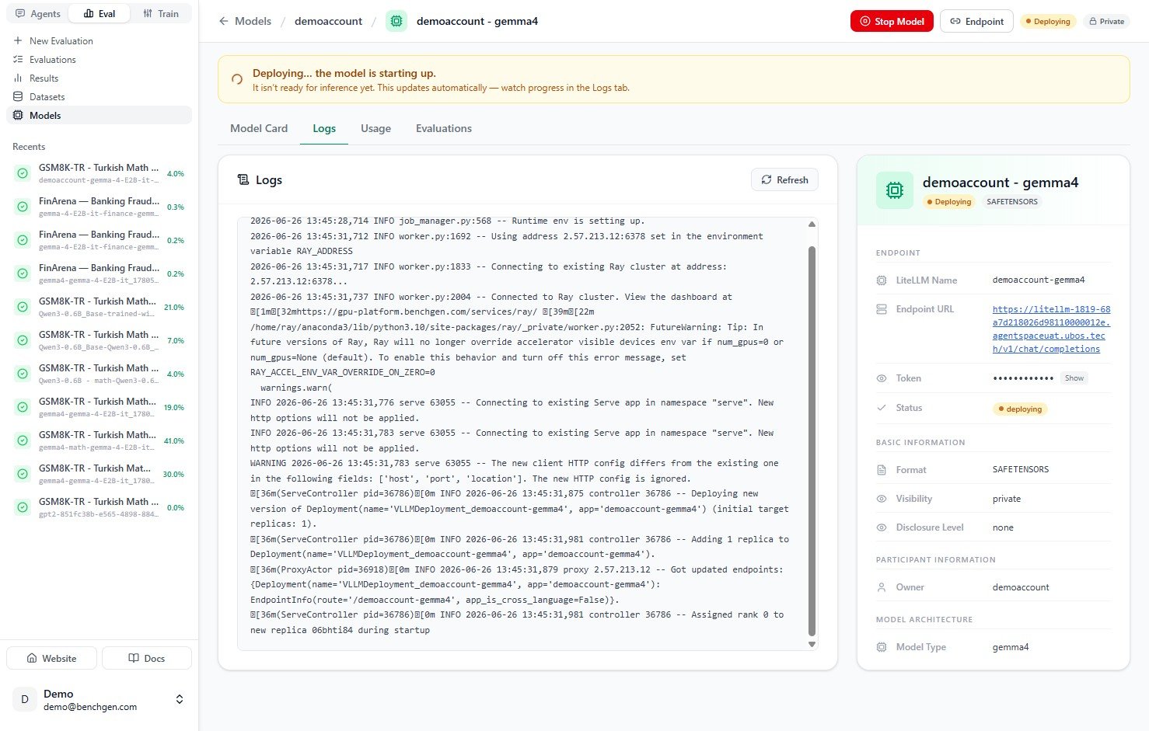Image resolution: width=1149 pixels, height=731 pixels.
Task: Open the Train section
Action: (161, 13)
